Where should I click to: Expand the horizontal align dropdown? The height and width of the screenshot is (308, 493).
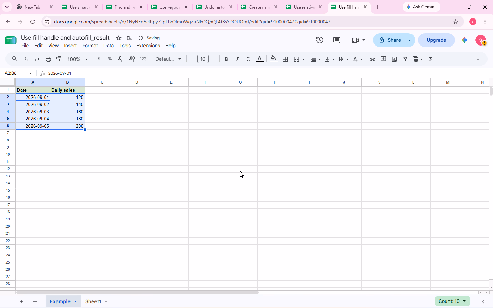315,59
